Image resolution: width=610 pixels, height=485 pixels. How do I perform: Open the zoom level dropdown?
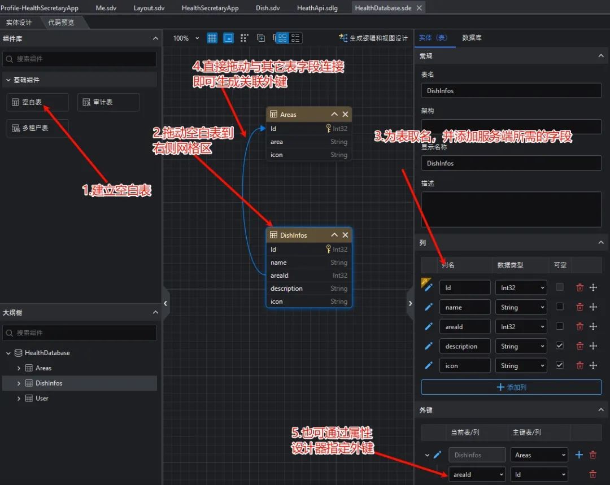[186, 38]
